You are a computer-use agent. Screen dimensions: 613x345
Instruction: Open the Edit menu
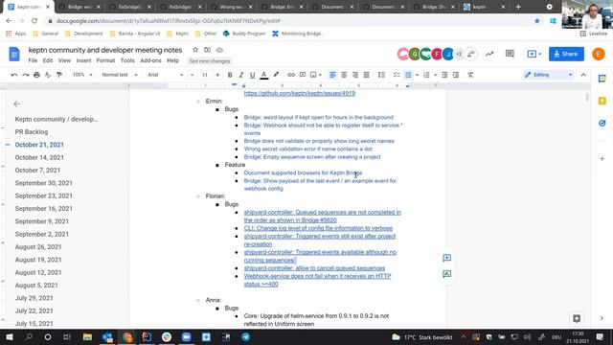click(48, 60)
